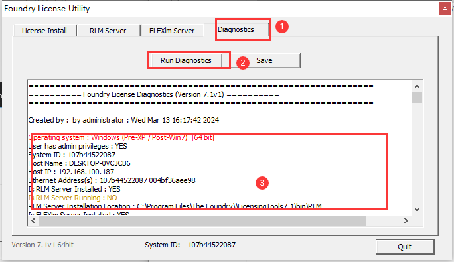Screen dimensions: 454x262
Task: Save the diagnostics output
Action: coord(264,60)
